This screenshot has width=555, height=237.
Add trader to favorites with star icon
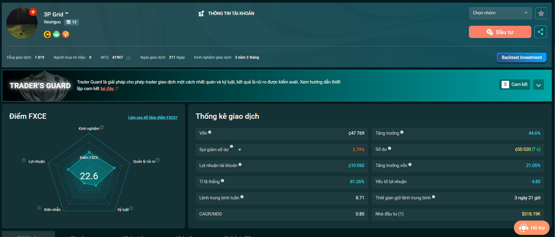541,13
